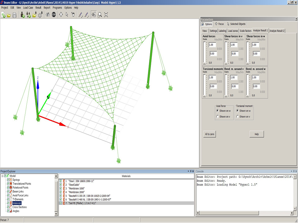298x223 pixels.
Task: Select the crosshair focus tool in toolbar
Action: (x=61, y=15)
